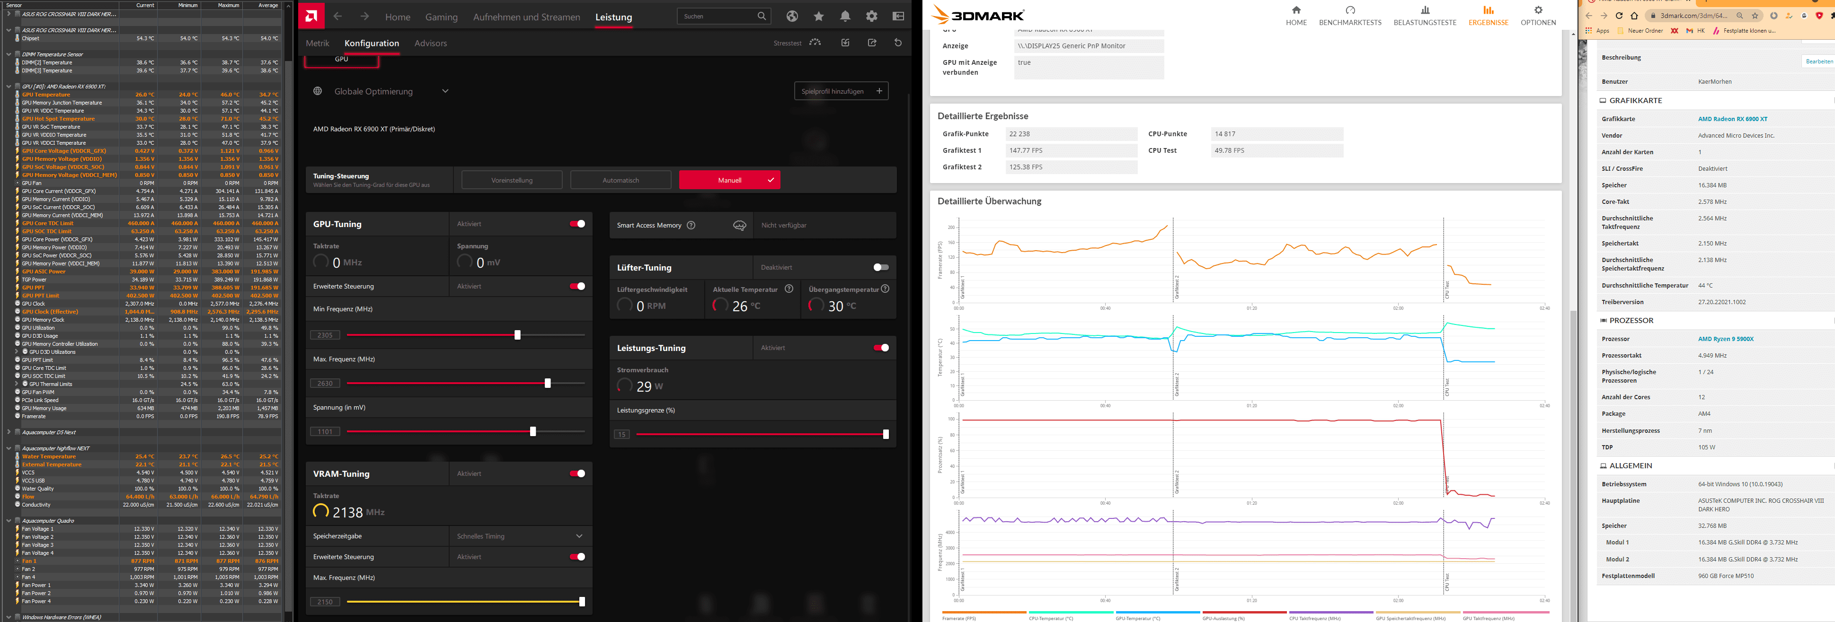
Task: Open AMD Radeon RX 6900 XT link
Action: (1732, 119)
